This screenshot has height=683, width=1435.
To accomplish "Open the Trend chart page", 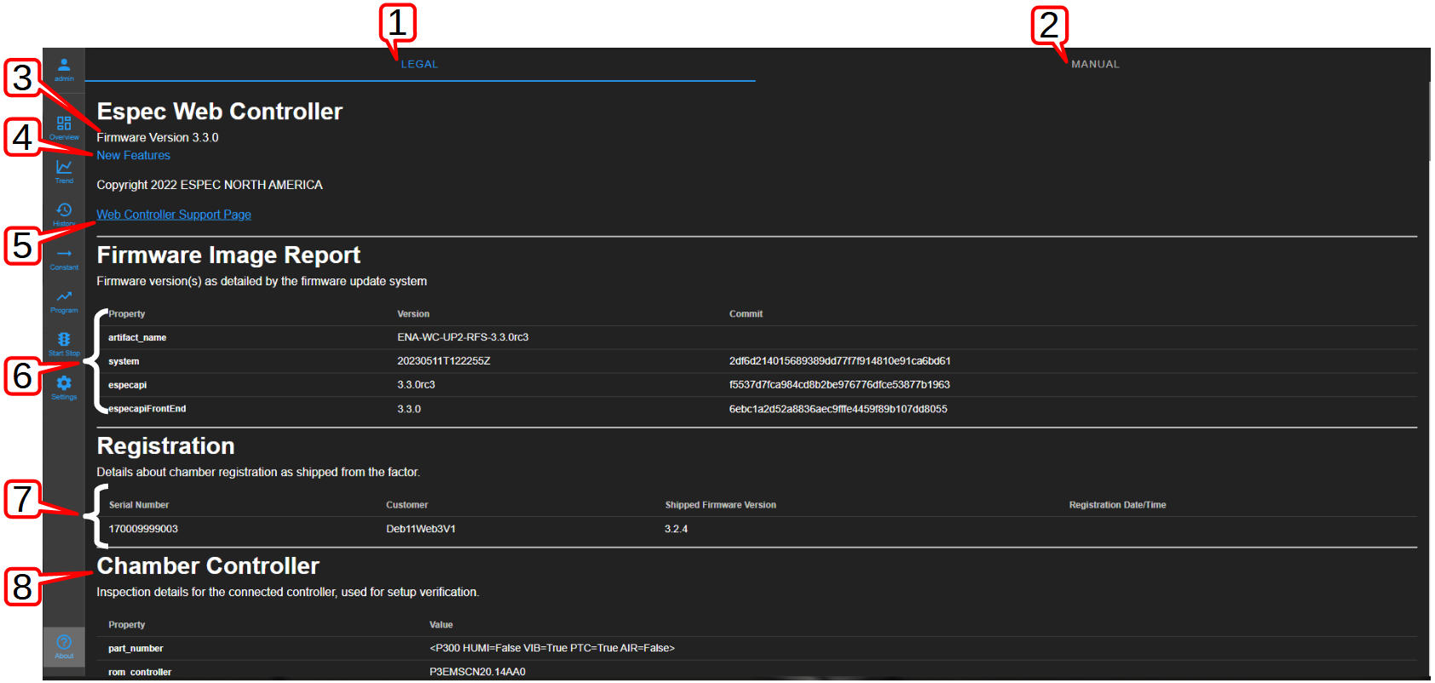I will tap(64, 171).
